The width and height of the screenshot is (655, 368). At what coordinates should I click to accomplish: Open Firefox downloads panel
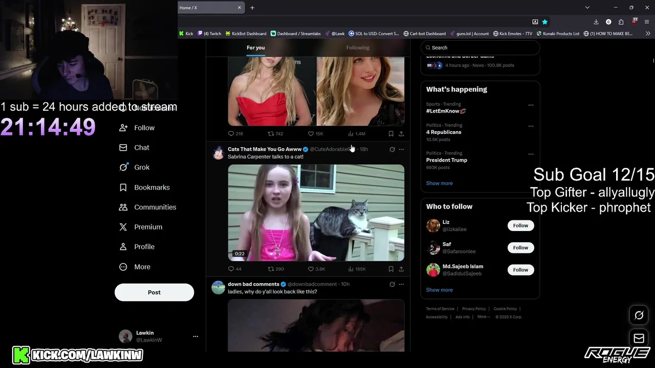coord(596,22)
